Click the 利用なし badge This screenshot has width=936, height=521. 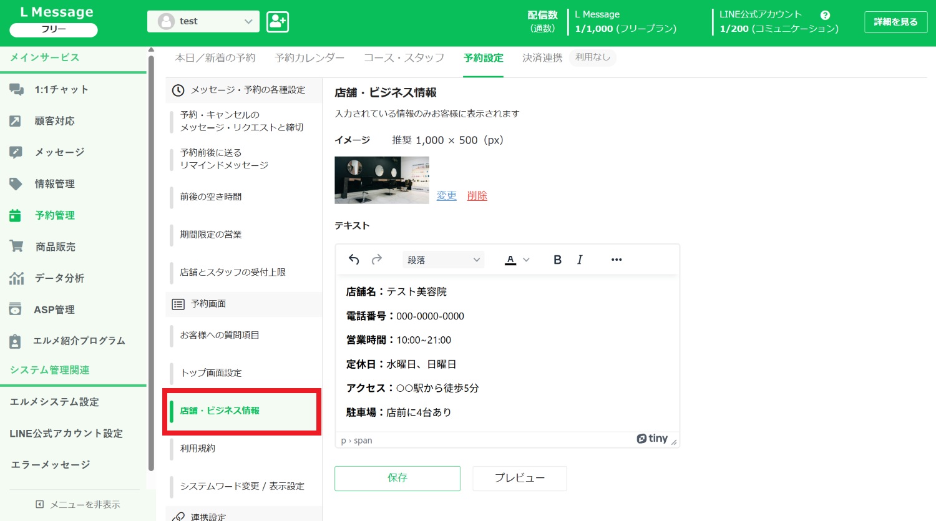[593, 57]
